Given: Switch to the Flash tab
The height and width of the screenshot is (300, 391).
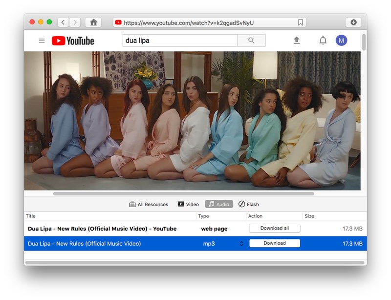Looking at the screenshot, I should 249,204.
